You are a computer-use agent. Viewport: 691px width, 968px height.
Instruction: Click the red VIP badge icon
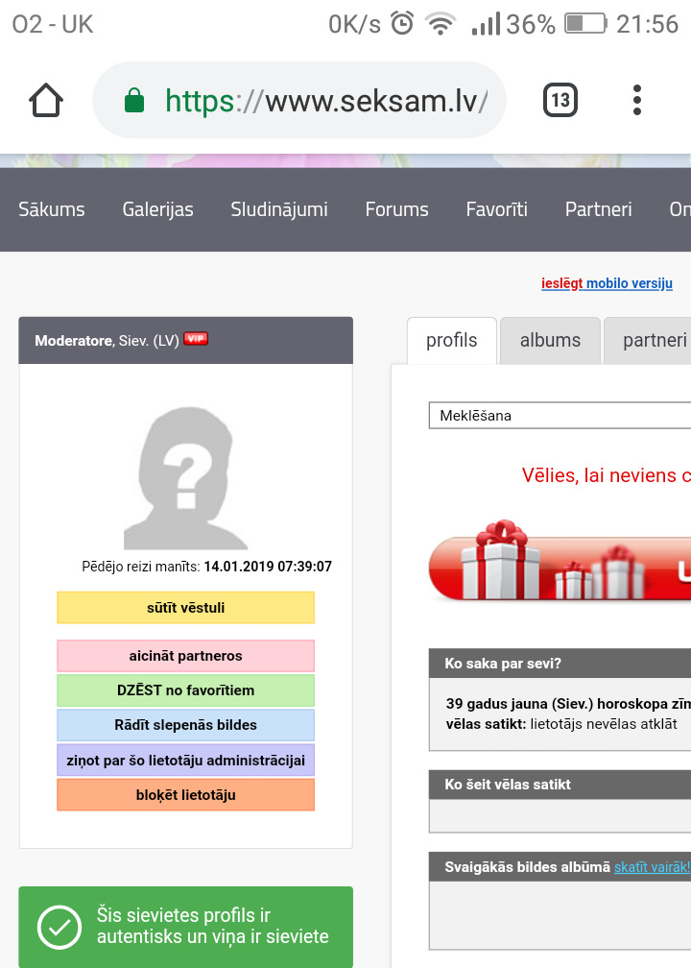click(196, 339)
